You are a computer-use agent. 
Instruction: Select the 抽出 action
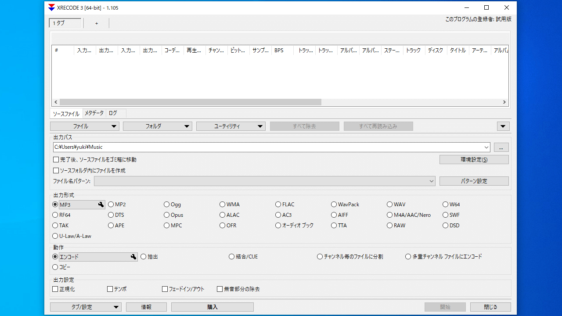click(x=149, y=257)
